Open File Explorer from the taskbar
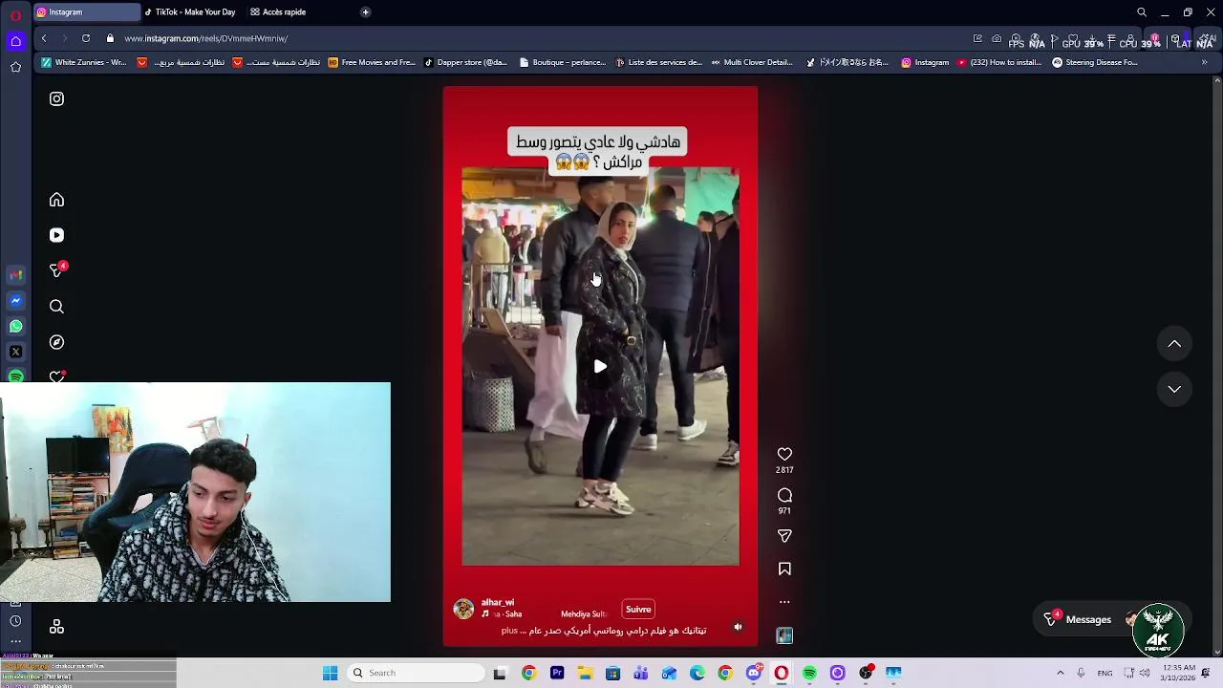Viewport: 1223px width, 688px height. [x=585, y=673]
